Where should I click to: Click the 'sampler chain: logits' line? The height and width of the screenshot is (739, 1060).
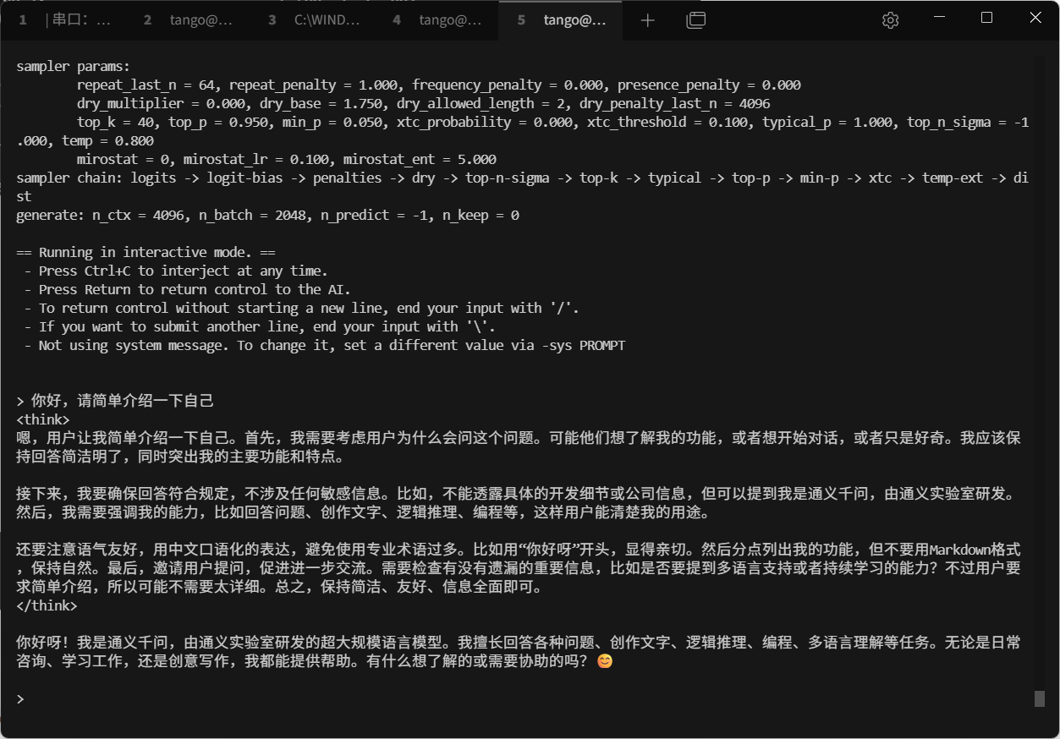522,187
